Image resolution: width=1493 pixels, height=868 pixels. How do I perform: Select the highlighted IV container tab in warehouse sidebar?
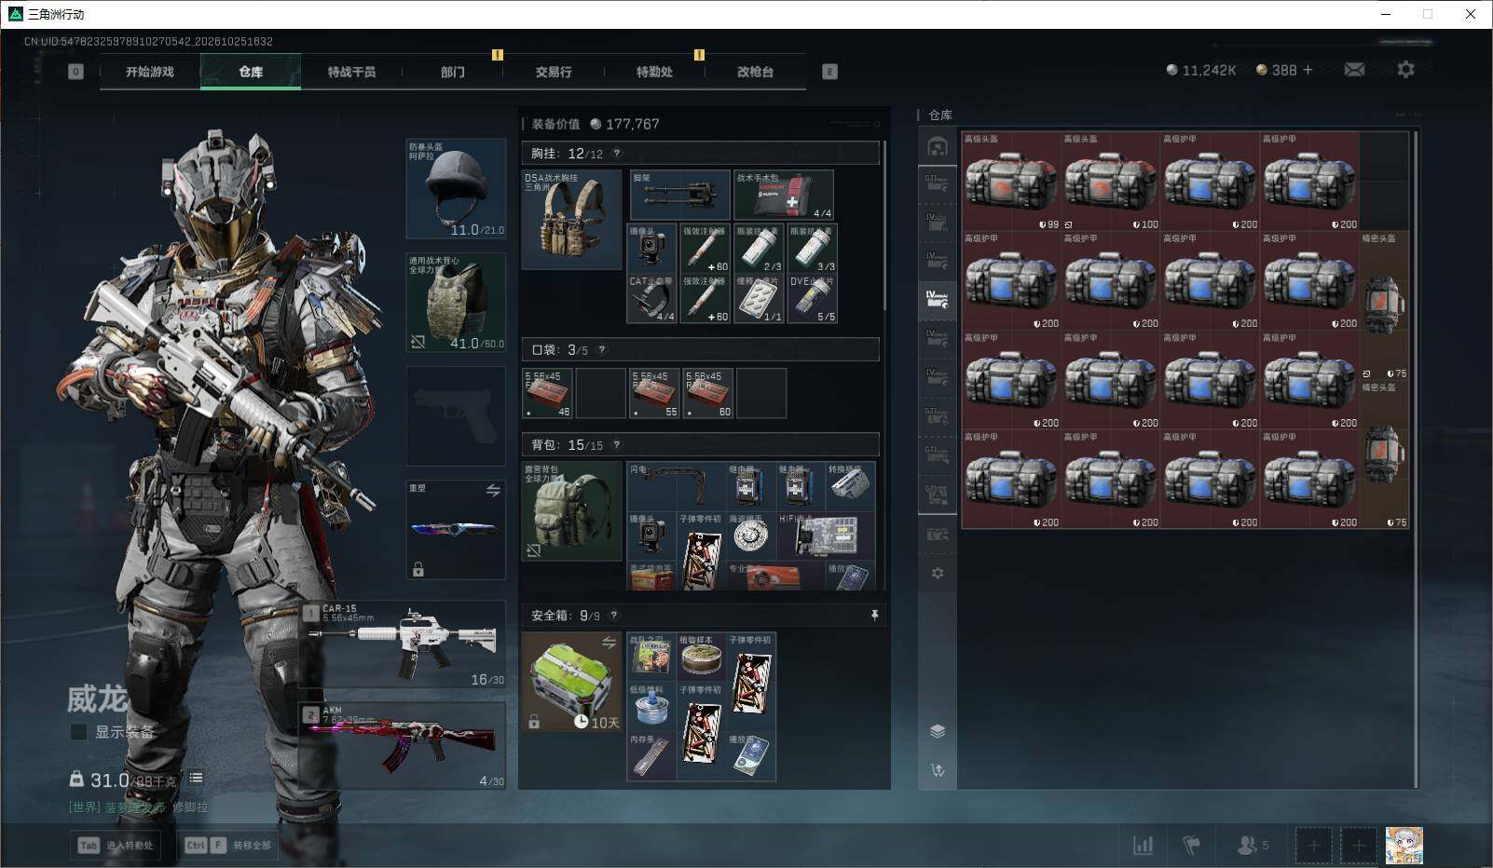(x=938, y=300)
